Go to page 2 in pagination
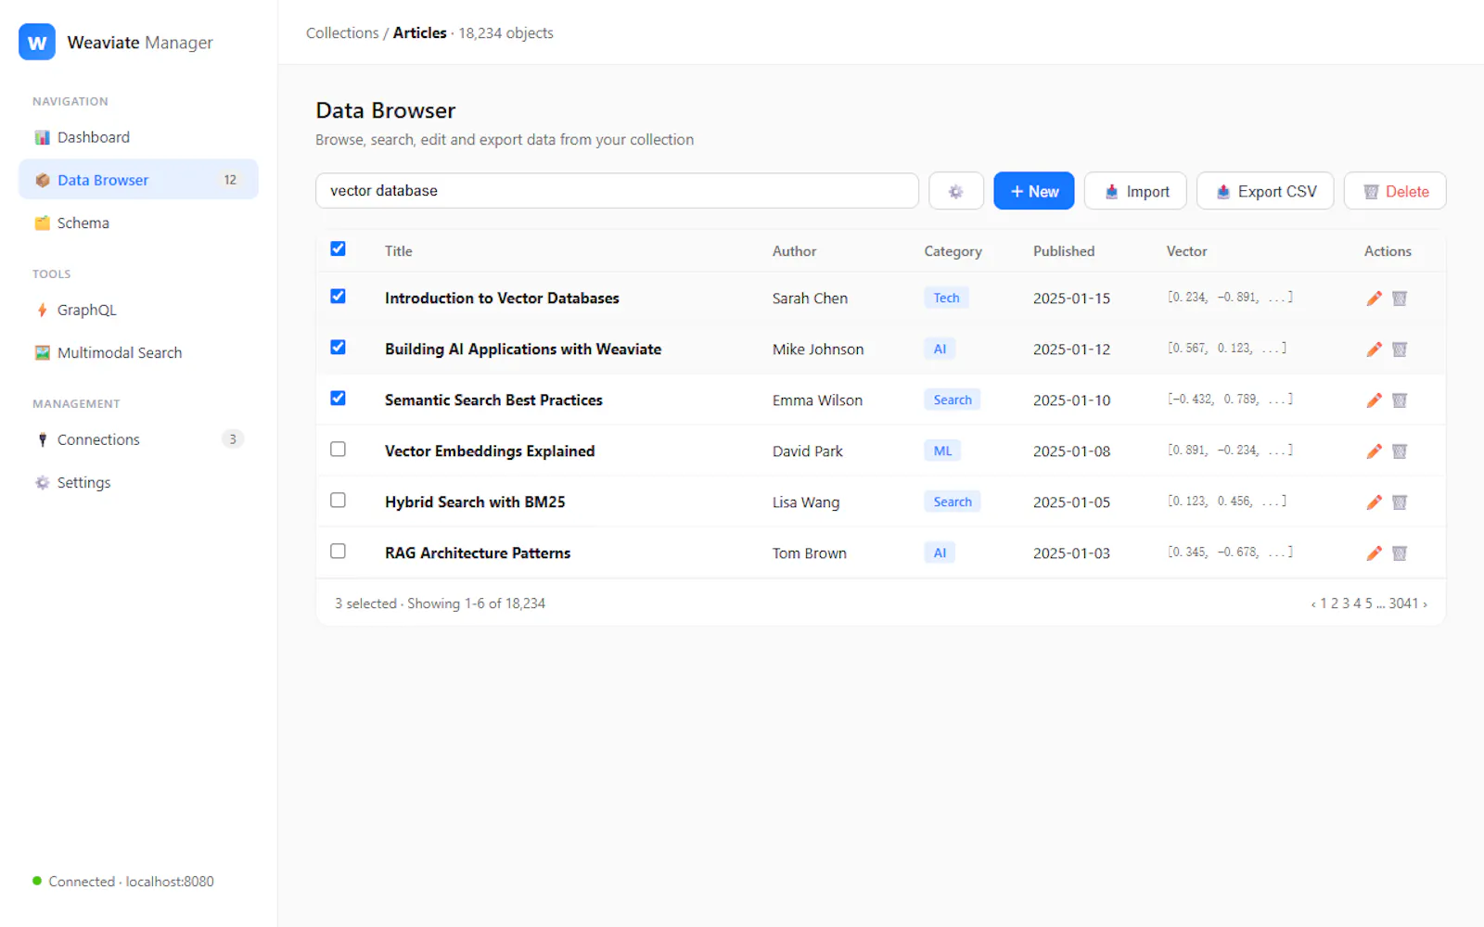This screenshot has height=927, width=1484. coord(1335,603)
